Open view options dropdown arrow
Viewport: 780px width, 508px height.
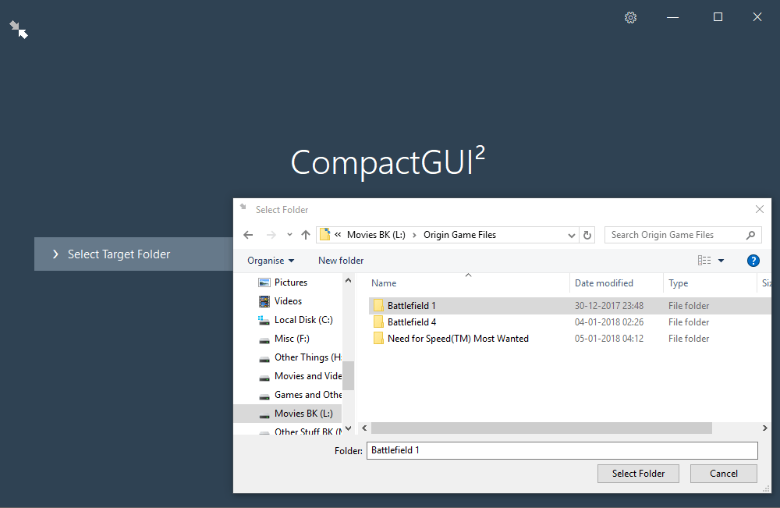721,260
